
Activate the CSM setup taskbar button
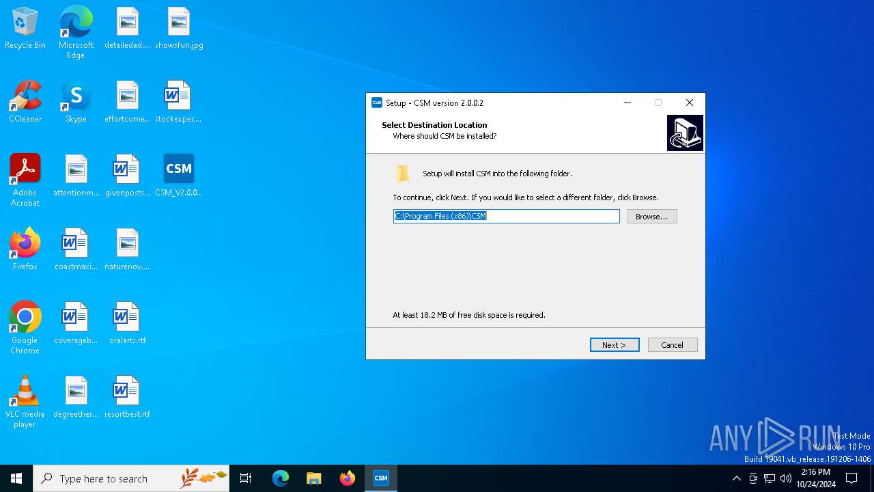[x=381, y=478]
